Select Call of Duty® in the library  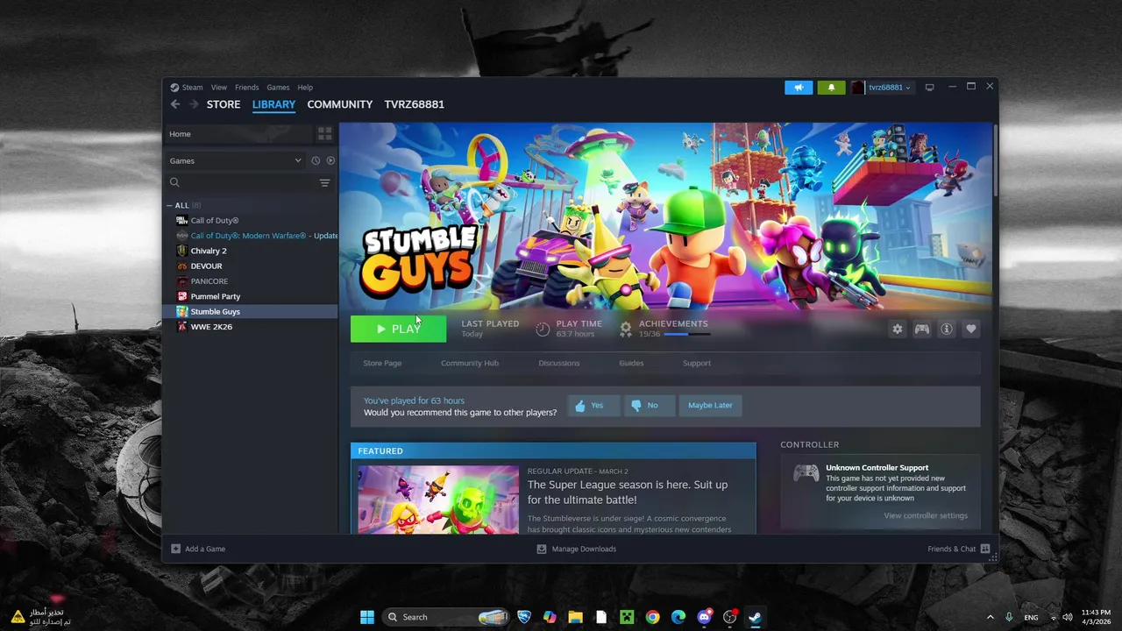point(215,221)
